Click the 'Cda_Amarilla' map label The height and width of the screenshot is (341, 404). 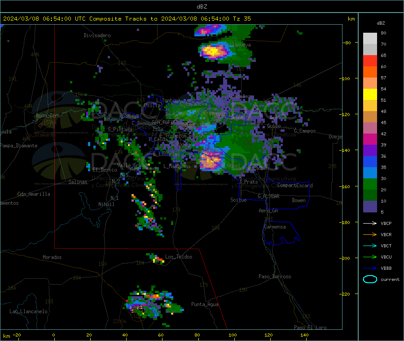click(34, 194)
